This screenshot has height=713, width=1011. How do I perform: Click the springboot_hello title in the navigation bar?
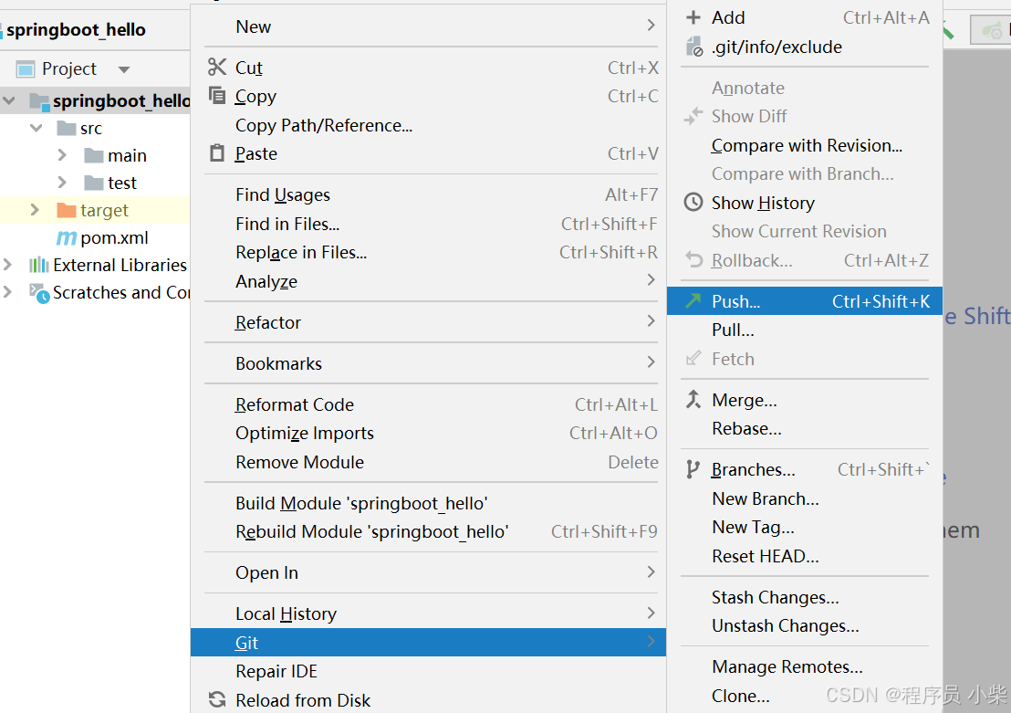click(76, 30)
